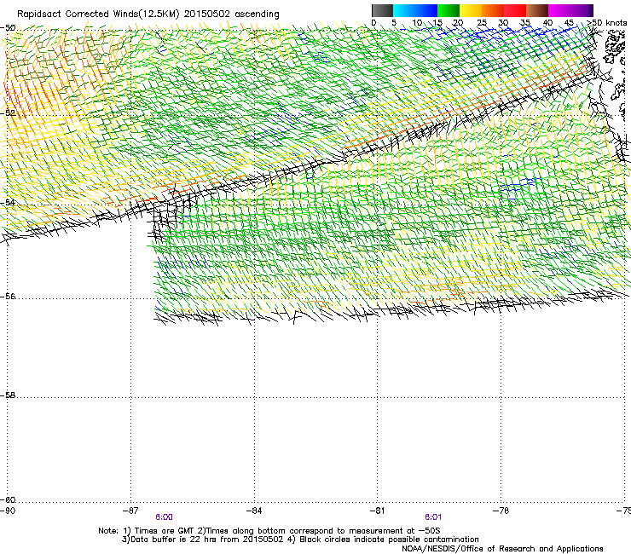Click the note line starting 'Note: 1) Times are GMT'
This screenshot has width=631, height=554.
pyautogui.click(x=269, y=531)
